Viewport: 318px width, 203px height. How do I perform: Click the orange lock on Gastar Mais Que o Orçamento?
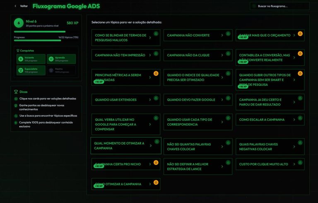300,34
